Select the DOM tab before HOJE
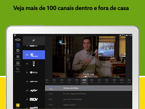This screenshot has width=145, height=109. point(69,81)
